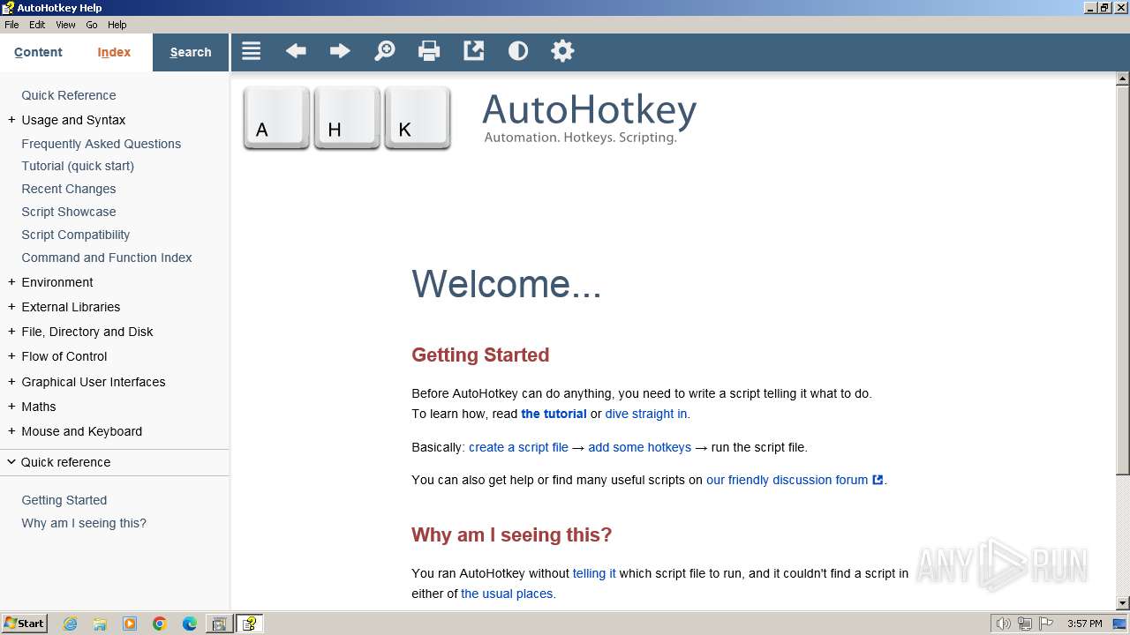Select the AutoHotkey Help taskbar button
The image size is (1130, 635).
pyautogui.click(x=250, y=624)
